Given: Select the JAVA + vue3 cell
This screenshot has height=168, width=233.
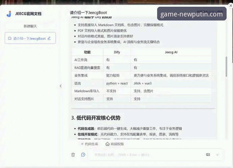Looking at the screenshot, I should pos(171,83).
